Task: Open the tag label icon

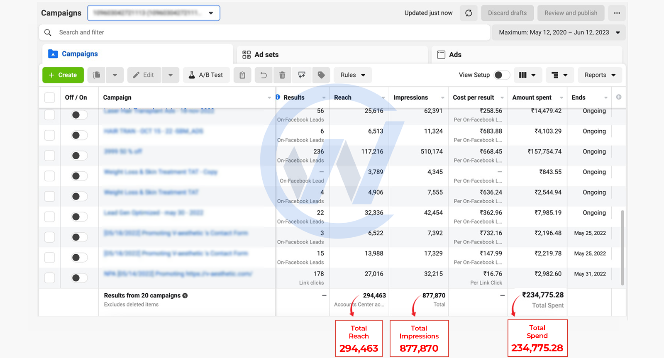Action: tap(321, 75)
